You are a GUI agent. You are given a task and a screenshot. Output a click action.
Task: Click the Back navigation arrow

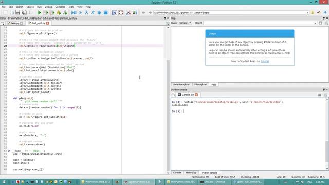(143, 12)
